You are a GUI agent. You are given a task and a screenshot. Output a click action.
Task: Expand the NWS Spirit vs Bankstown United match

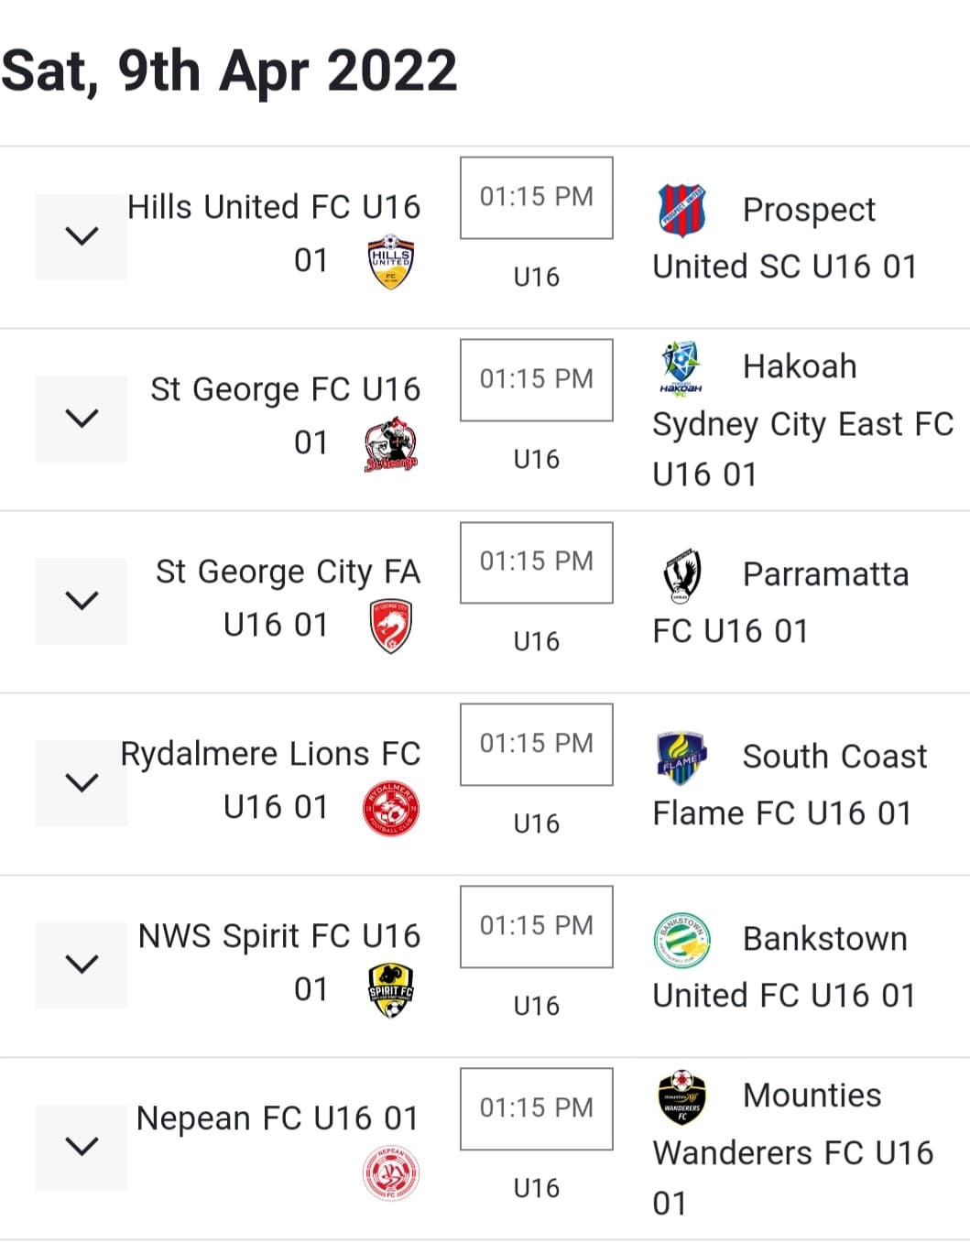(x=81, y=962)
